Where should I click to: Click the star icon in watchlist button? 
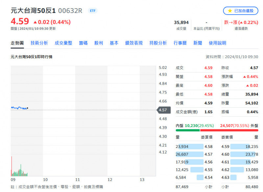tap(230, 11)
